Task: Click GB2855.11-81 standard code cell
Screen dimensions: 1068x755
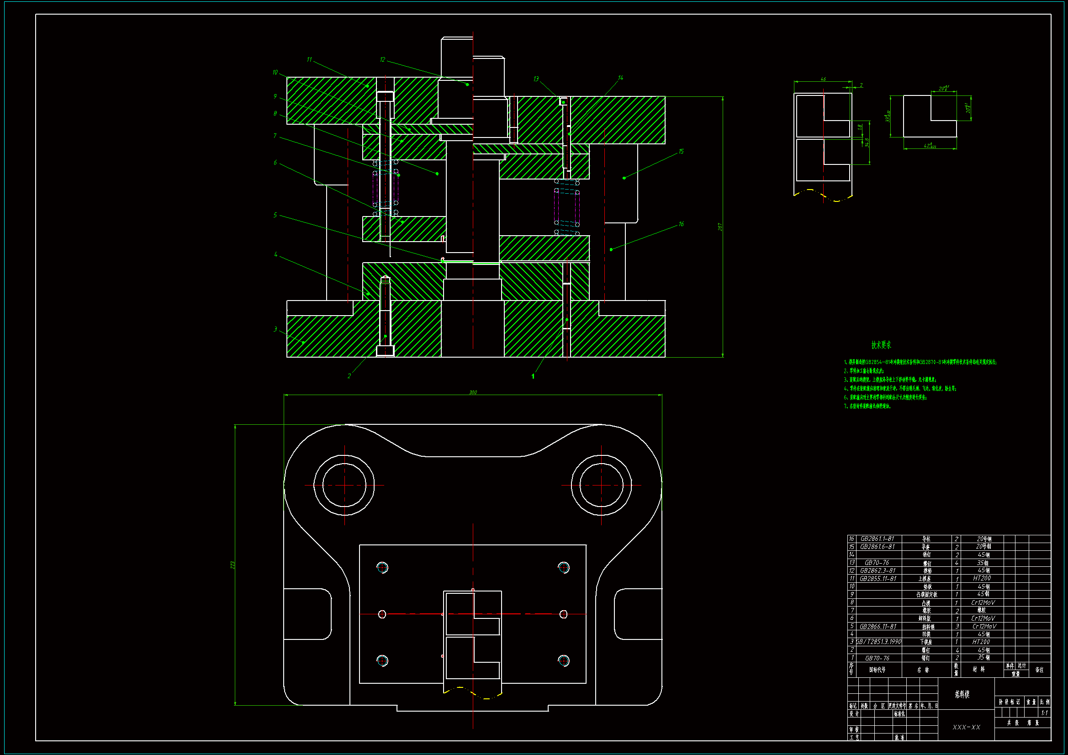Action: click(878, 579)
